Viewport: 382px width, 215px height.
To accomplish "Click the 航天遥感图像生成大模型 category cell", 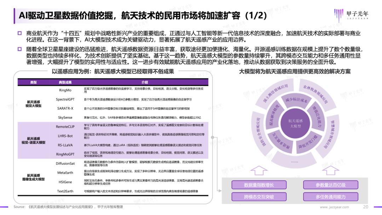I will point(33,177).
